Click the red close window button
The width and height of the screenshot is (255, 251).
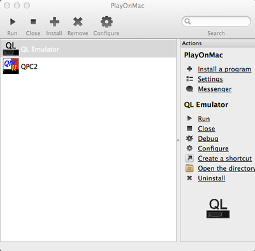coord(7,6)
